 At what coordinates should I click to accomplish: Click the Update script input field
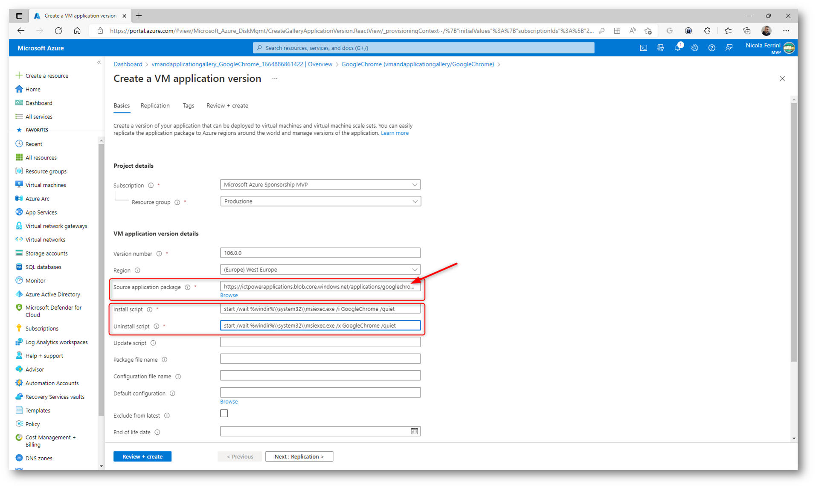[320, 342]
